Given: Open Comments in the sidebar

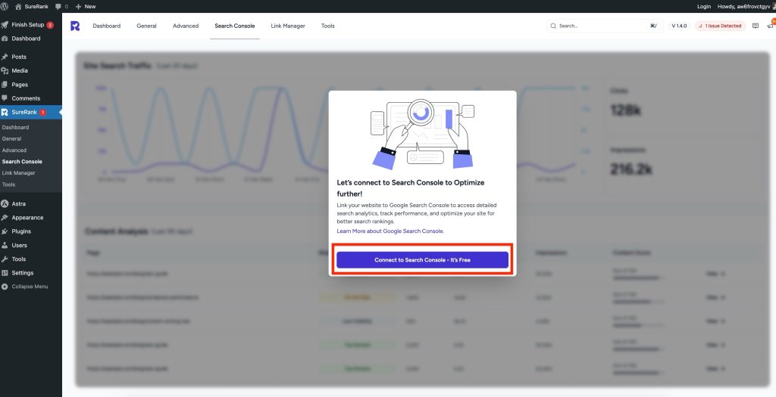Looking at the screenshot, I should (x=26, y=98).
